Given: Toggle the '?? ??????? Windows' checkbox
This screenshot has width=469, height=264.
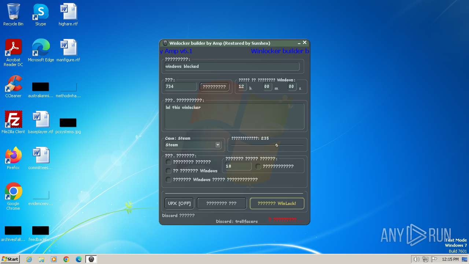Looking at the screenshot, I should (x=169, y=171).
